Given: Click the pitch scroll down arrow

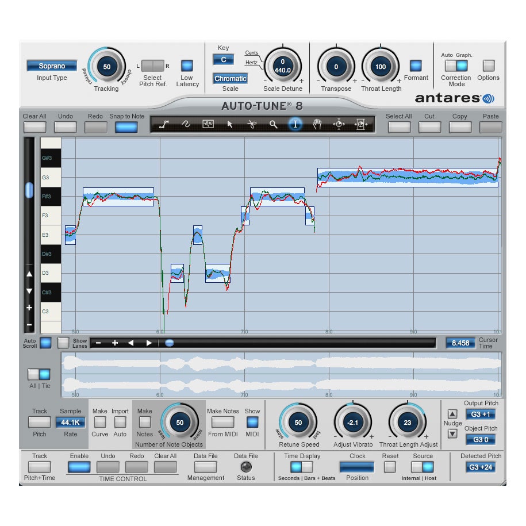Looking at the screenshot, I should click(29, 291).
